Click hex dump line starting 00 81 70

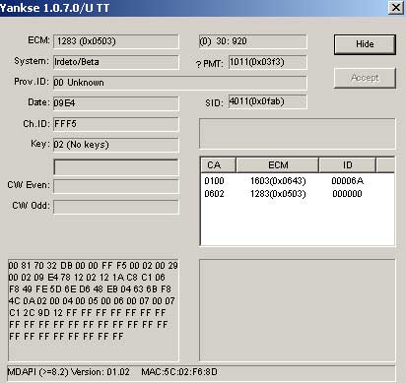click(x=94, y=266)
